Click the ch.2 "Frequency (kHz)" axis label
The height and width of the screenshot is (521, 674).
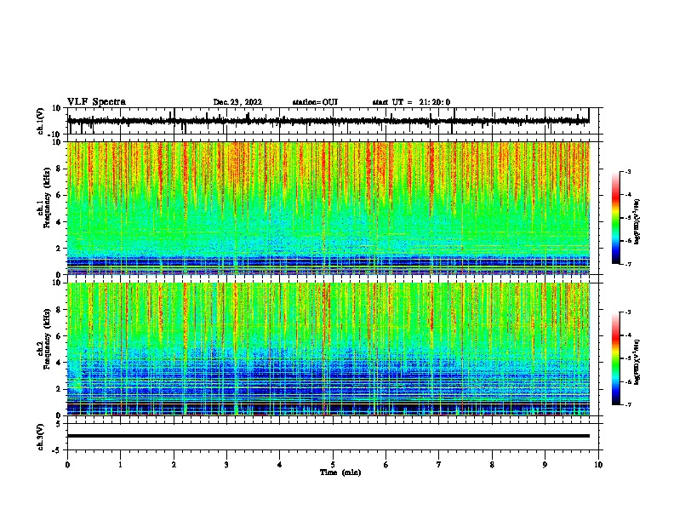point(47,339)
